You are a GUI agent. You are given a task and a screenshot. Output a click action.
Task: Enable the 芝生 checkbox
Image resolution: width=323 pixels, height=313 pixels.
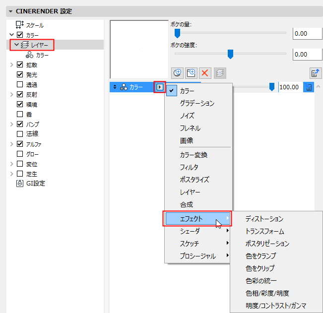pos(20,174)
